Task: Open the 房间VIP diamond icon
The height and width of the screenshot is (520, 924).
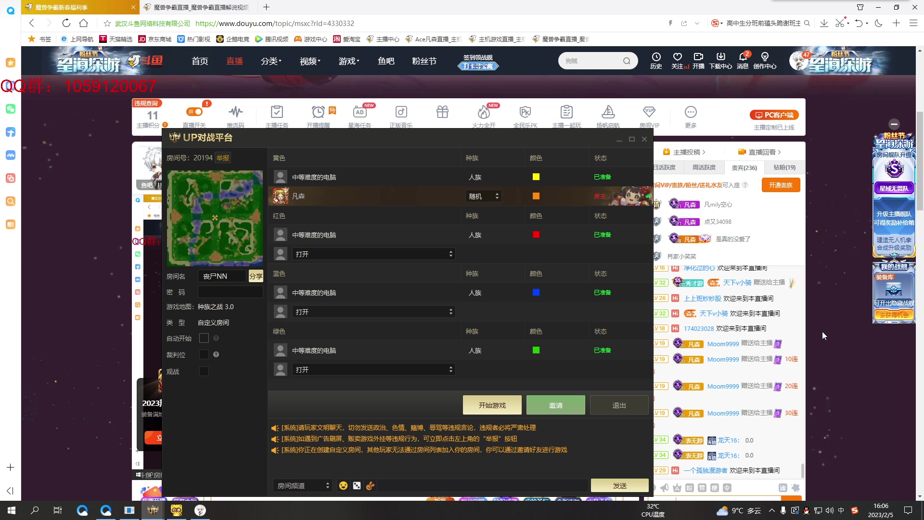Action: (649, 112)
